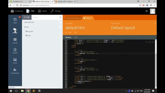Close the Demonstration editor tab
Screen dimensions: 165x93
point(81,18)
